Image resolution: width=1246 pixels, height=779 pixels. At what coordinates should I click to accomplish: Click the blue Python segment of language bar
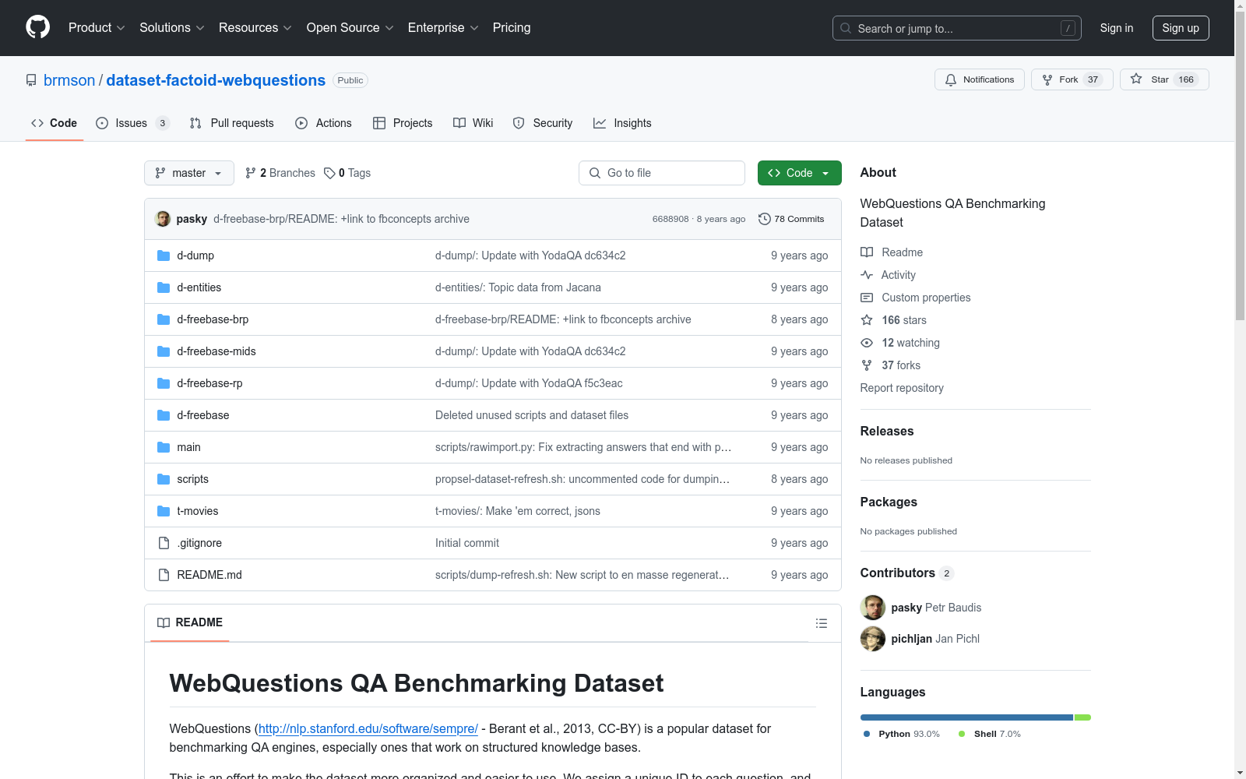click(x=966, y=717)
